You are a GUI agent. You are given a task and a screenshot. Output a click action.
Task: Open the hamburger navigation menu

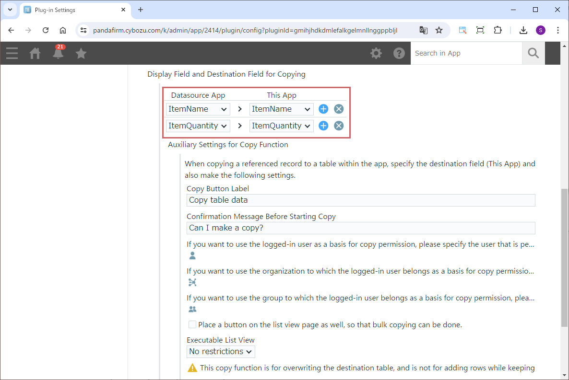pos(12,53)
